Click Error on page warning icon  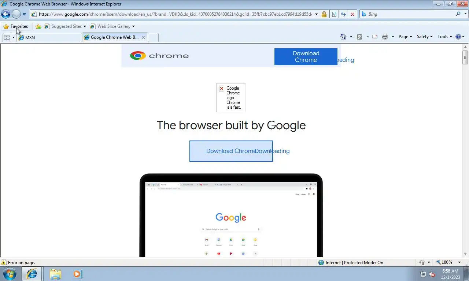[4, 263]
